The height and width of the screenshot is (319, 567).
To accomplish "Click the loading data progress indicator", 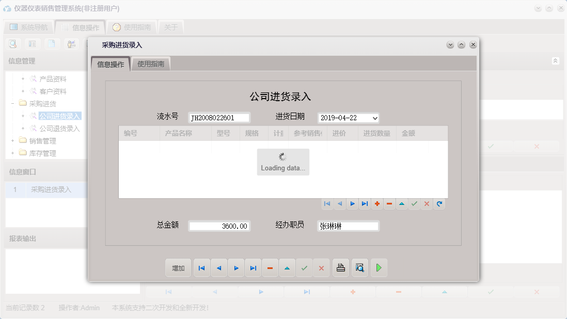I will pyautogui.click(x=283, y=162).
